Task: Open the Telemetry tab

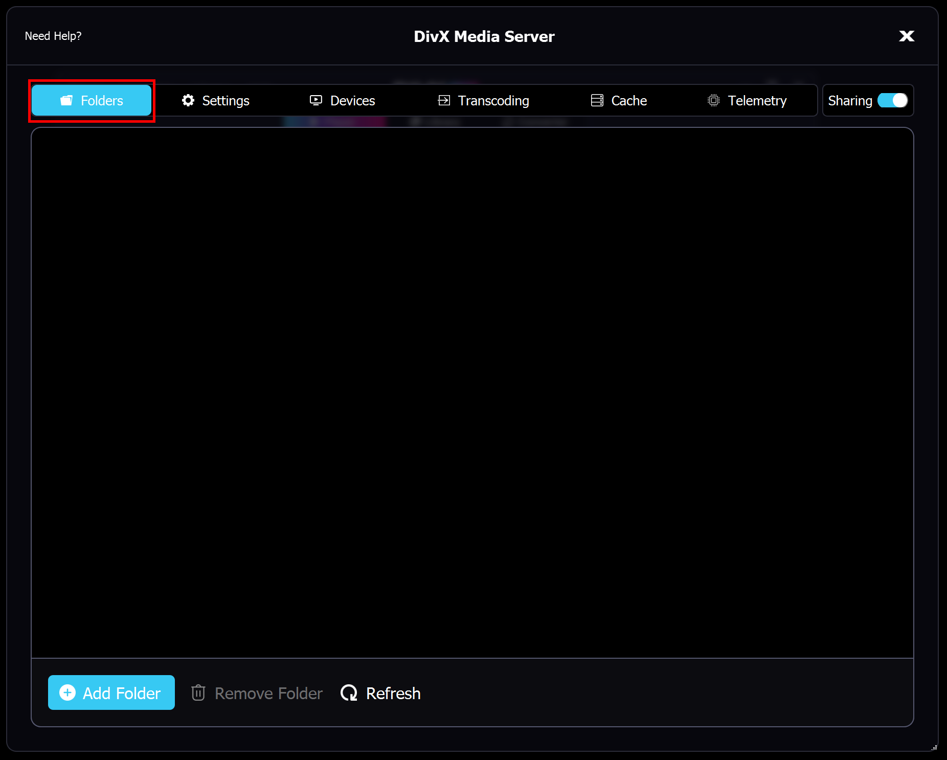Action: pyautogui.click(x=747, y=101)
